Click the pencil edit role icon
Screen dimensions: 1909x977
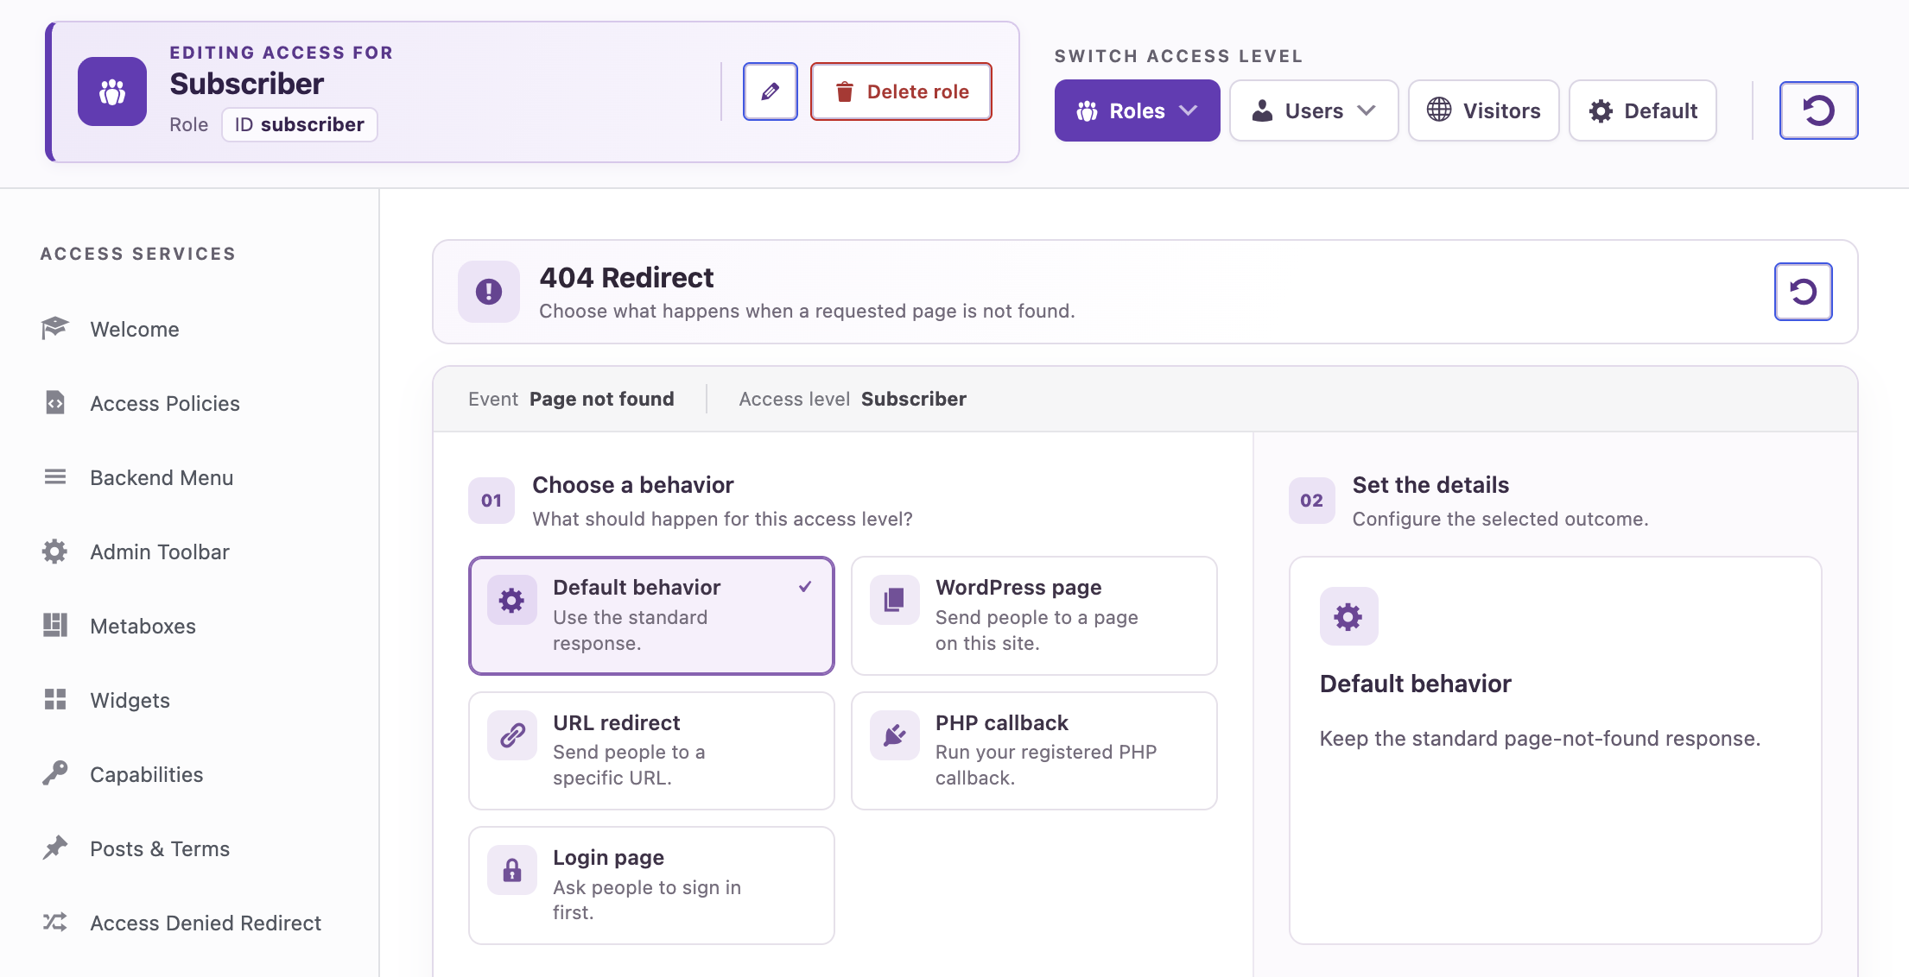point(770,91)
